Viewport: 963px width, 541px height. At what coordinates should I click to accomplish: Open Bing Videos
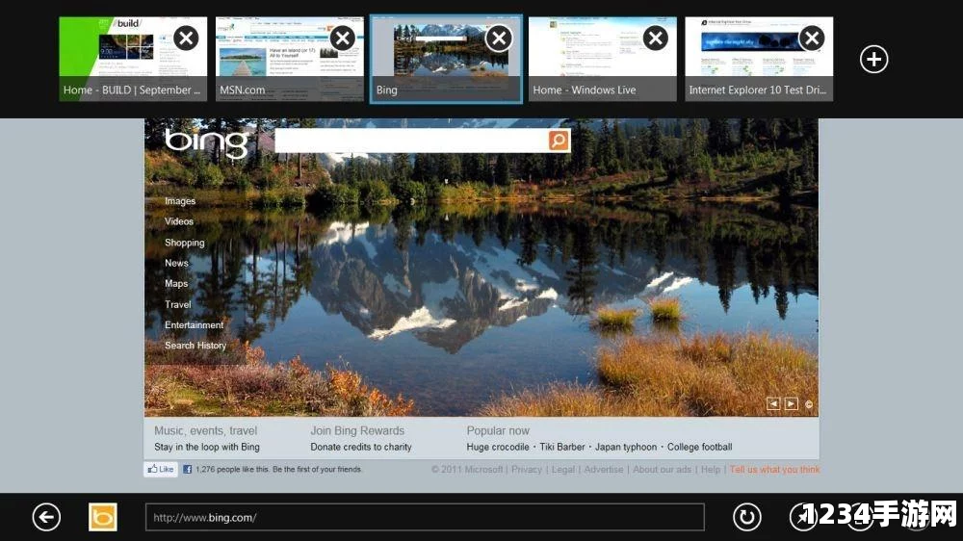click(x=179, y=221)
